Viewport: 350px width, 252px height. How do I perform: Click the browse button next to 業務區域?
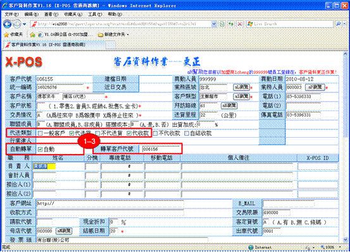click(242, 87)
